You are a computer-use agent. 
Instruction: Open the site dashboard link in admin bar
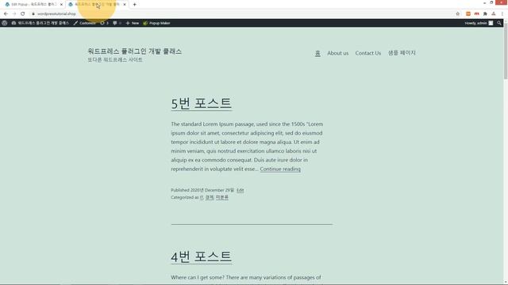40,23
